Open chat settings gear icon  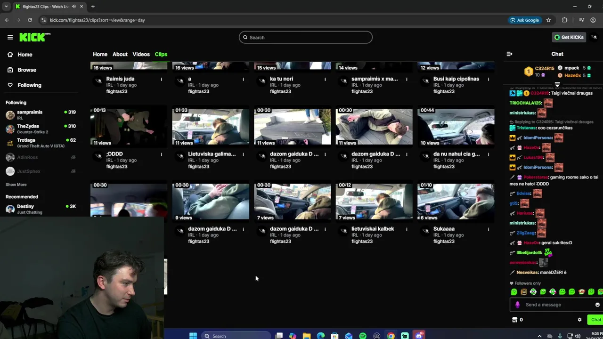(x=579, y=320)
